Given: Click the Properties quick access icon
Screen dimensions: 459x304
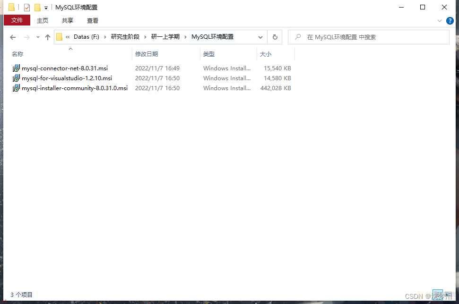Looking at the screenshot, I should (x=27, y=7).
